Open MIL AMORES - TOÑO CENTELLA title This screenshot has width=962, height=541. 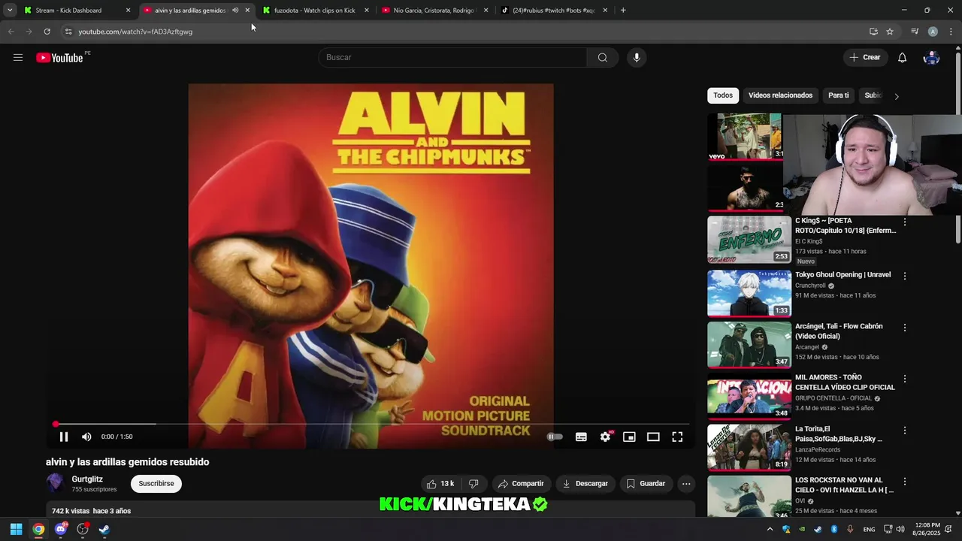(845, 382)
